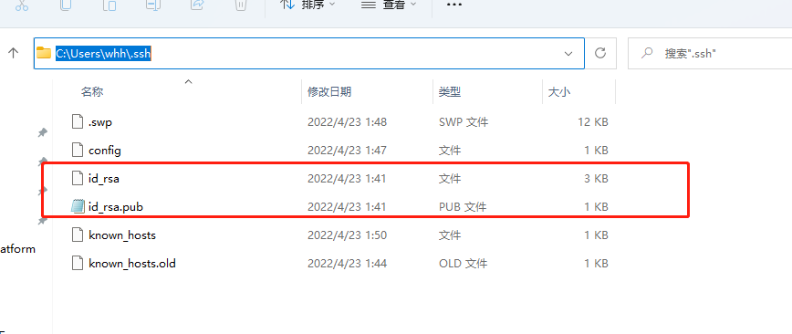Click the Delete trash can icon
Screen dimensions: 792x334
(241, 5)
